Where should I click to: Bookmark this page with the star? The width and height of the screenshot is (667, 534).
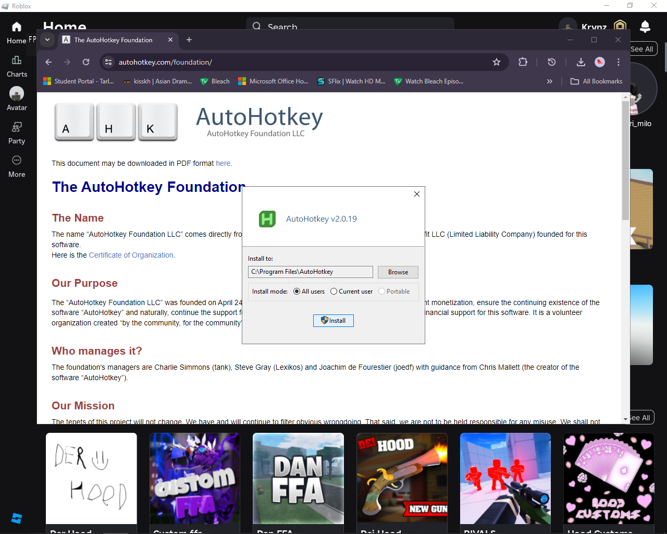pos(497,62)
